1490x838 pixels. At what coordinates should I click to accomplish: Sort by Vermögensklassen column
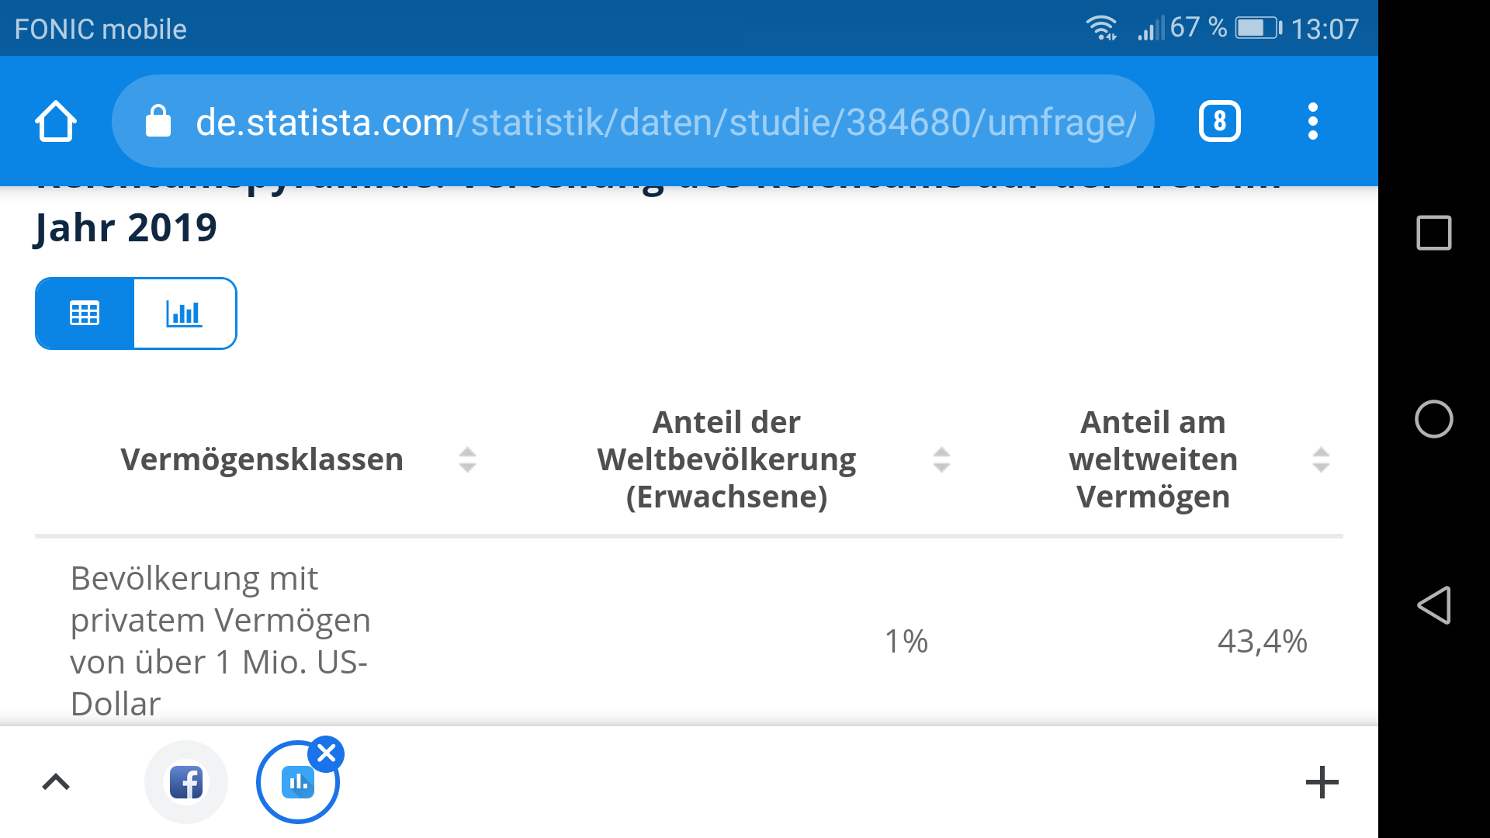[x=467, y=459]
